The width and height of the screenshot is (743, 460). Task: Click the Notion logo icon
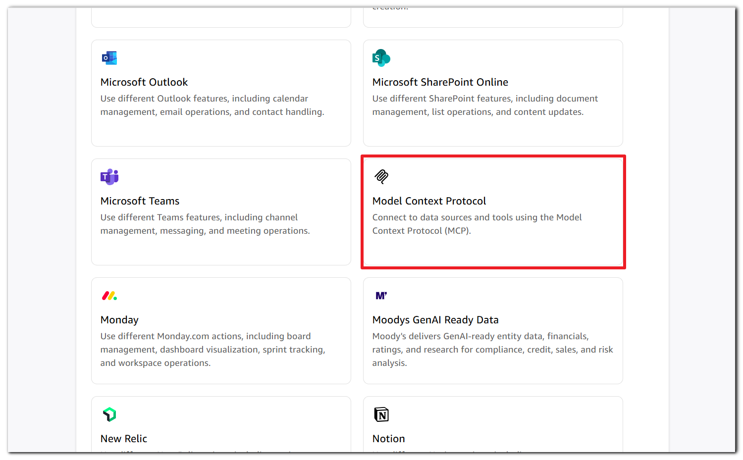(x=381, y=414)
